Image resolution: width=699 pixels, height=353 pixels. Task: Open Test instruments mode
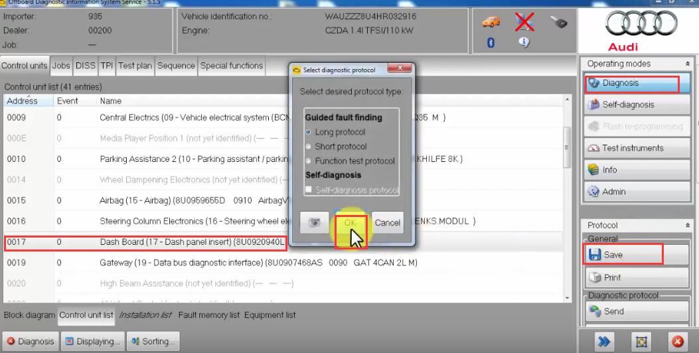point(637,148)
